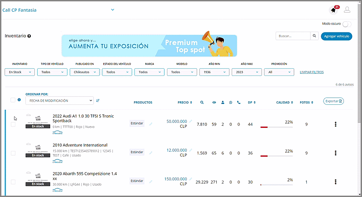This screenshot has width=362, height=197.
Task: Toggle Modo oscuro switch
Action: 347,24
